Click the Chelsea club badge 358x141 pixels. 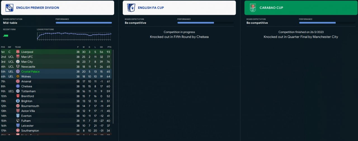click(18, 86)
